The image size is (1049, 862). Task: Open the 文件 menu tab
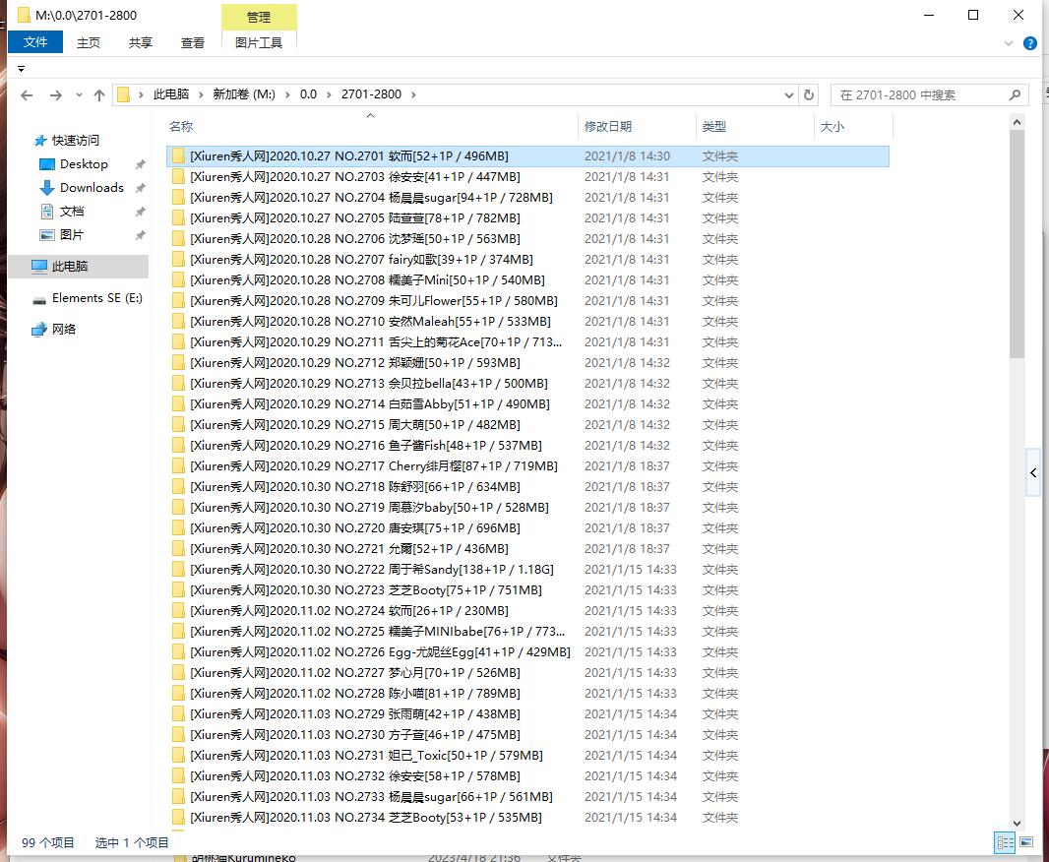pyautogui.click(x=35, y=42)
